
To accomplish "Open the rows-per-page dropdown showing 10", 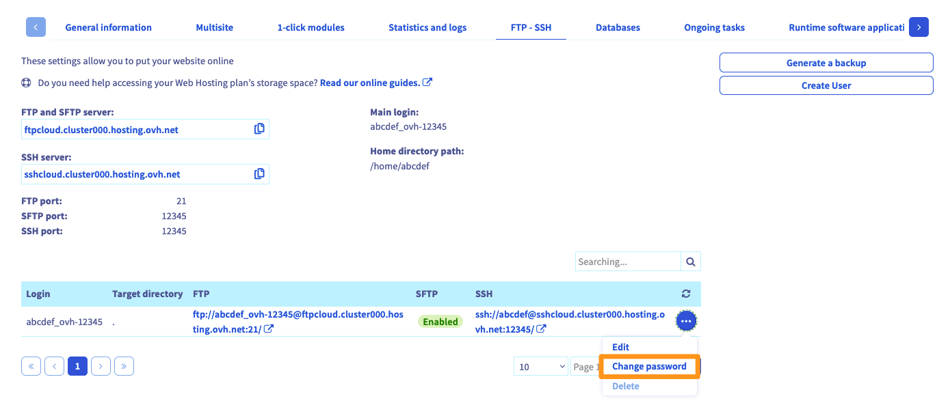I will click(x=541, y=367).
